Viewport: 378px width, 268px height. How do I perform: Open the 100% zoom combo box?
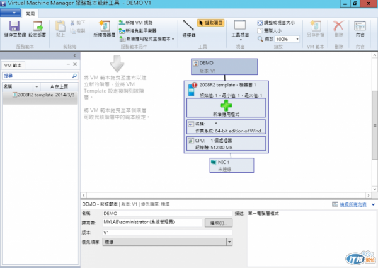[x=297, y=39]
